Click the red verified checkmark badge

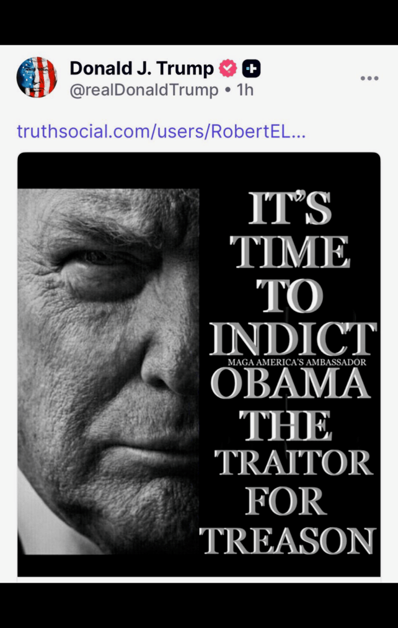[228, 68]
